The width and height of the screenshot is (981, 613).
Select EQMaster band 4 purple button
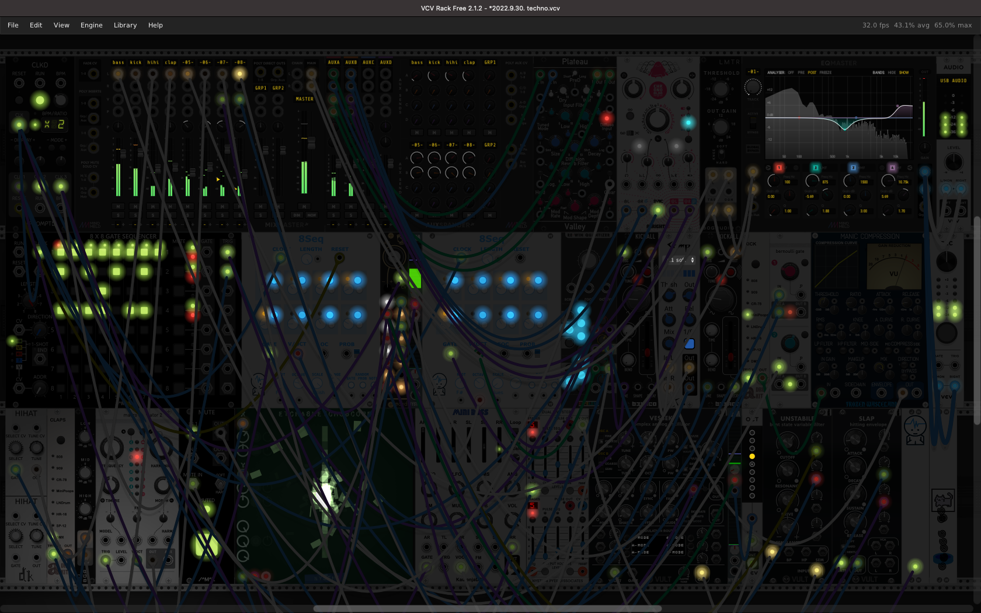[892, 168]
